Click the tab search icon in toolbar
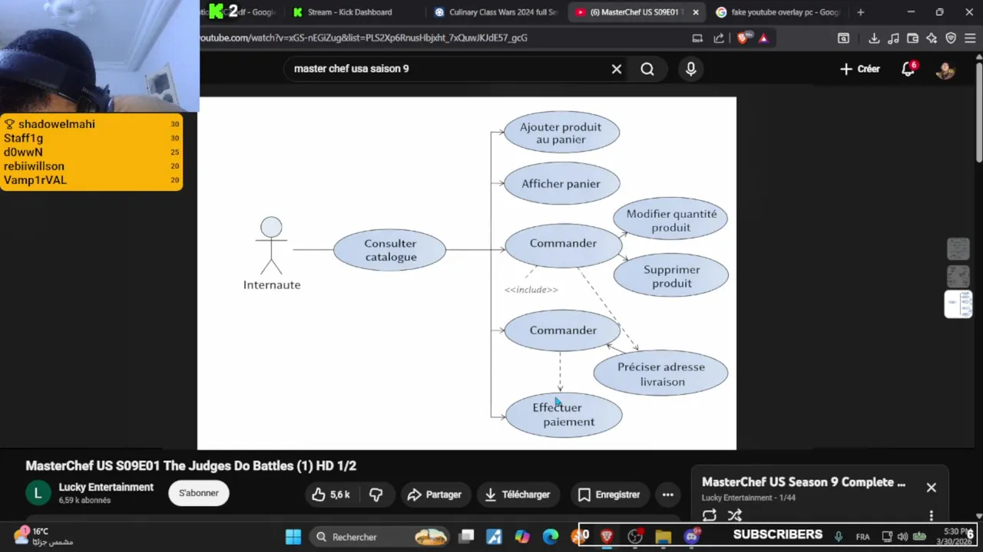The image size is (983, 552). tap(843, 38)
